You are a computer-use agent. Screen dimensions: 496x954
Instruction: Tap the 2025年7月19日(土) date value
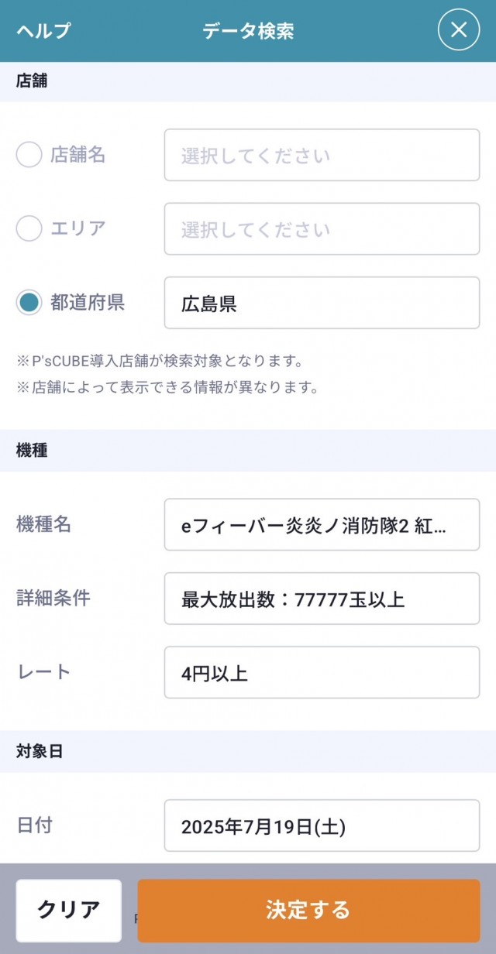point(322,825)
